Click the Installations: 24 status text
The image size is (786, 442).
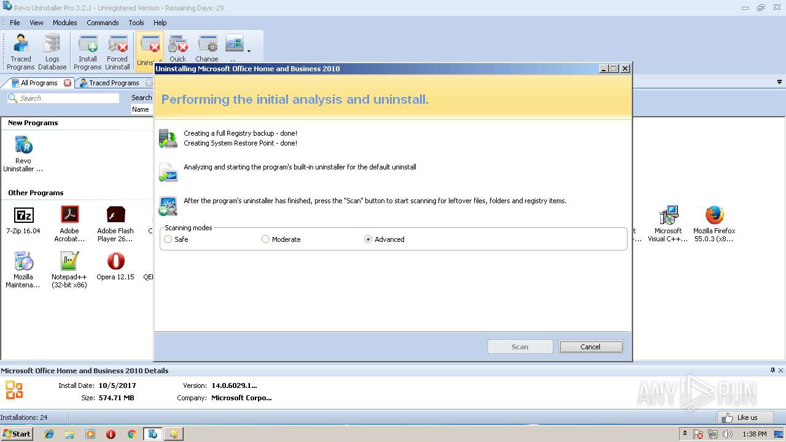(x=24, y=417)
